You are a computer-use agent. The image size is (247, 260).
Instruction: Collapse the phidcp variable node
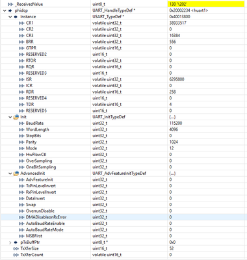[5, 10]
